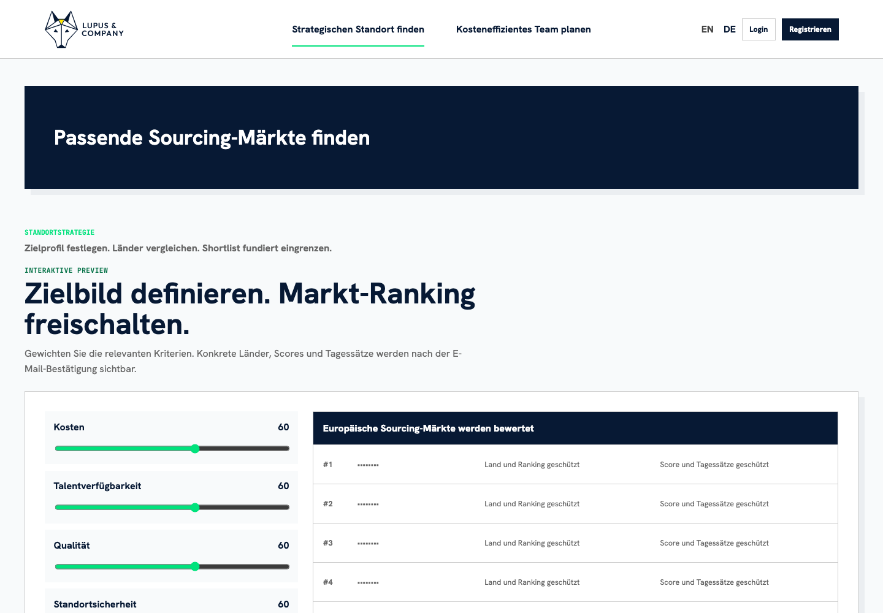883x613 pixels.
Task: Click the Zielprofil festlegen subtitle
Action: (178, 248)
